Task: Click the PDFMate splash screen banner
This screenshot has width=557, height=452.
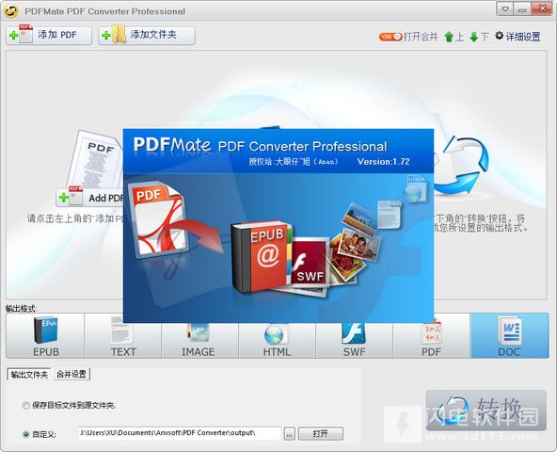Action: [278, 226]
